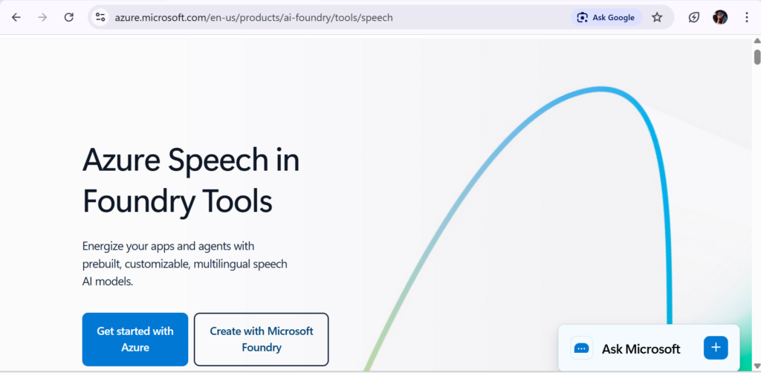Click Create with Microsoft Foundry button
The height and width of the screenshot is (373, 761).
(261, 339)
